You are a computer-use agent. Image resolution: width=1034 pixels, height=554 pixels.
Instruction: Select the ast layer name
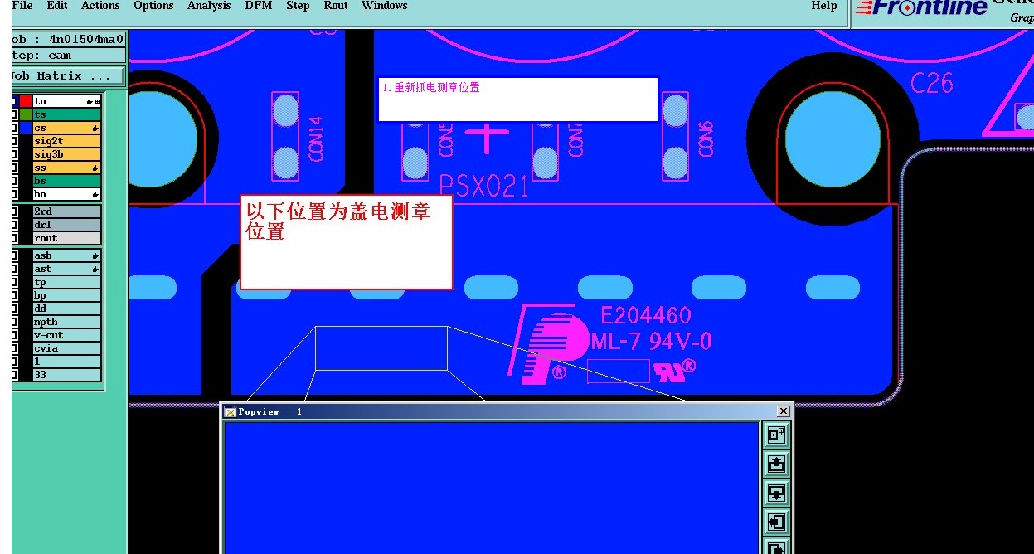tap(66, 269)
